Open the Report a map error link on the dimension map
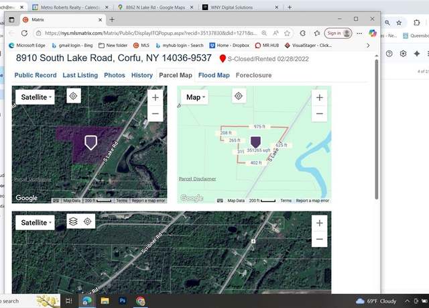429x308 pixels. point(312,201)
